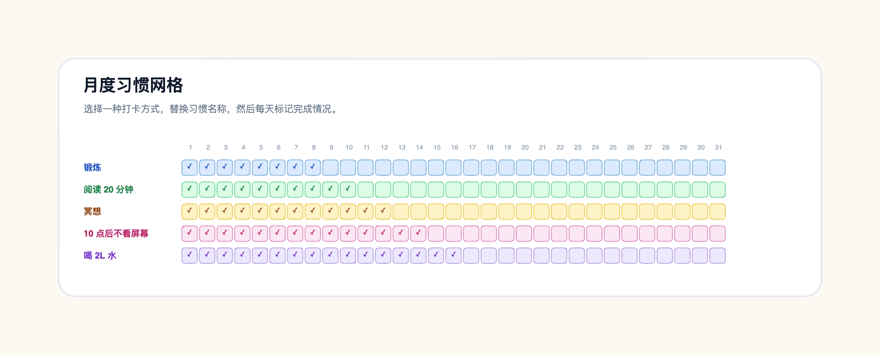Click the 月度习惯网格 heading

pyautogui.click(x=133, y=85)
